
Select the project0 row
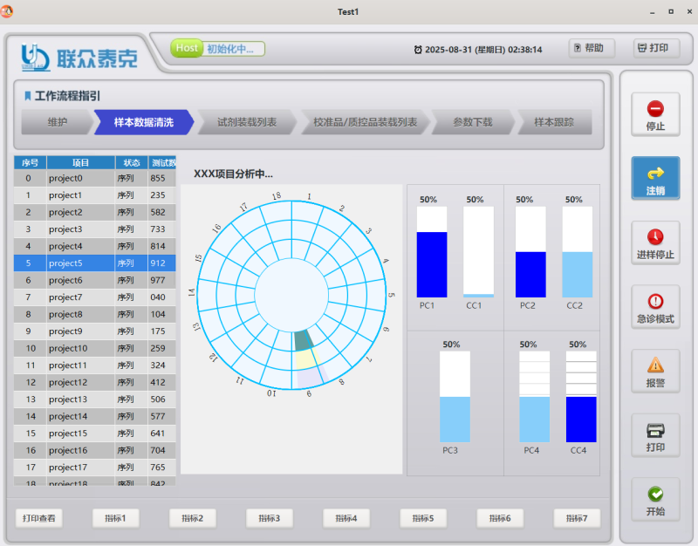pos(95,179)
